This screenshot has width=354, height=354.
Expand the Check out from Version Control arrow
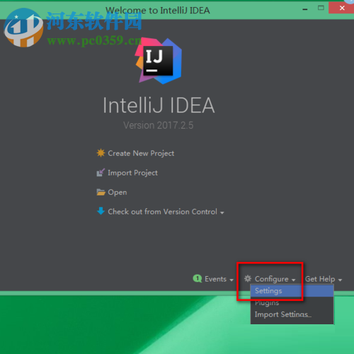pos(222,212)
